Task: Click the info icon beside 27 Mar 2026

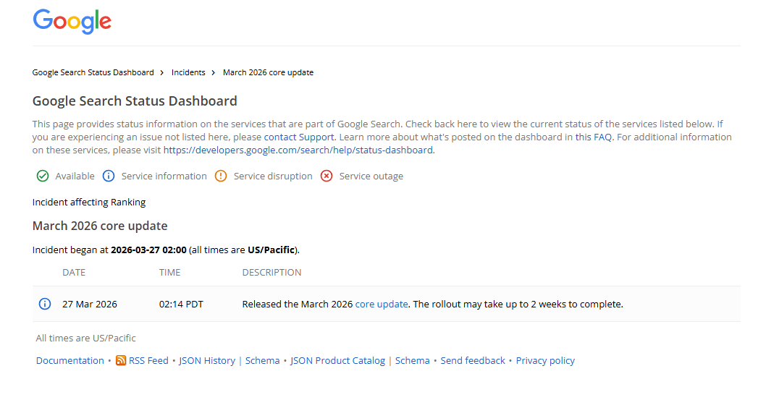Action: click(44, 304)
